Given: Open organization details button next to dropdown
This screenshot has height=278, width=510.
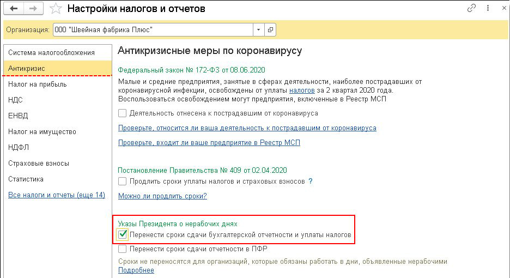Looking at the screenshot, I should click(x=270, y=29).
